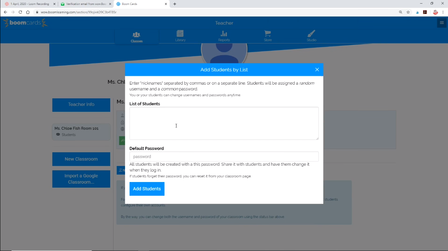Create a New Classroom

pos(81,159)
